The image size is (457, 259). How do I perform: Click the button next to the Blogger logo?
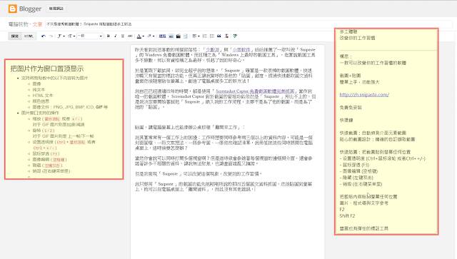pyautogui.click(x=56, y=9)
